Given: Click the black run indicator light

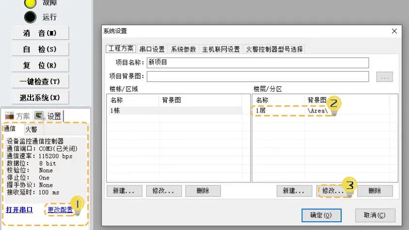Looking at the screenshot, I should [x=31, y=17].
